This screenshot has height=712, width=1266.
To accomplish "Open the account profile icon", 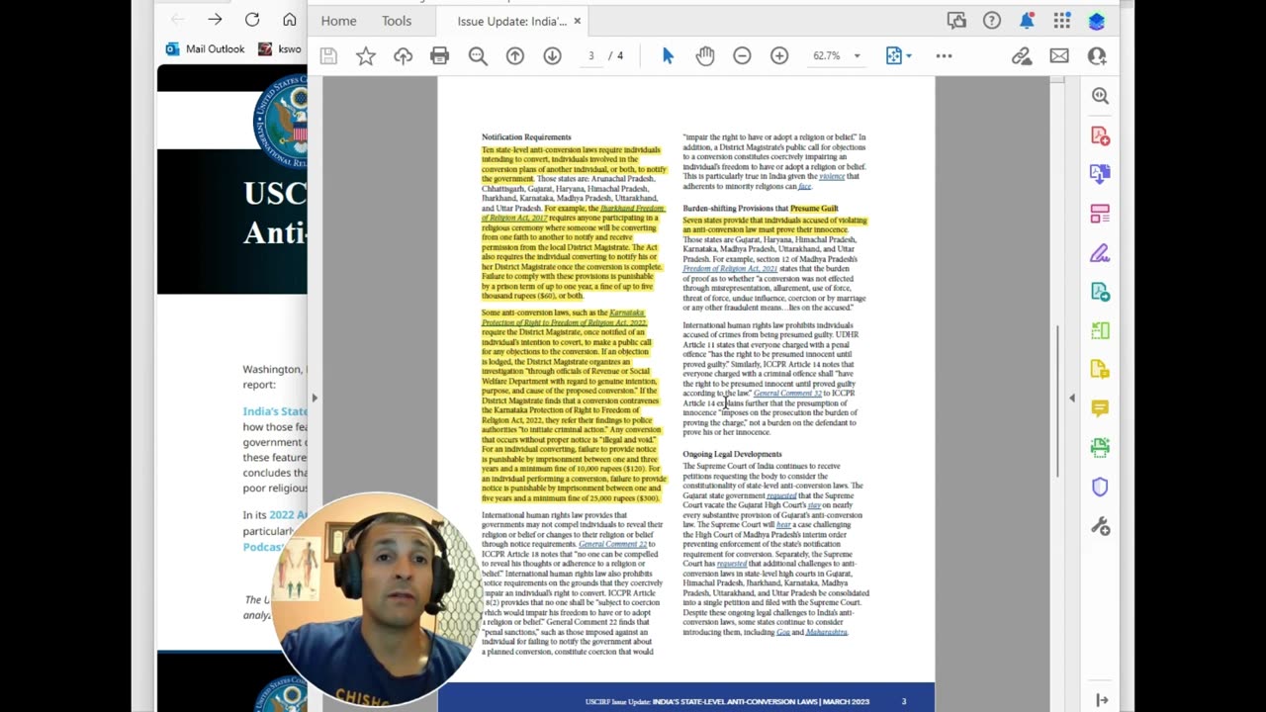I will point(1097,21).
